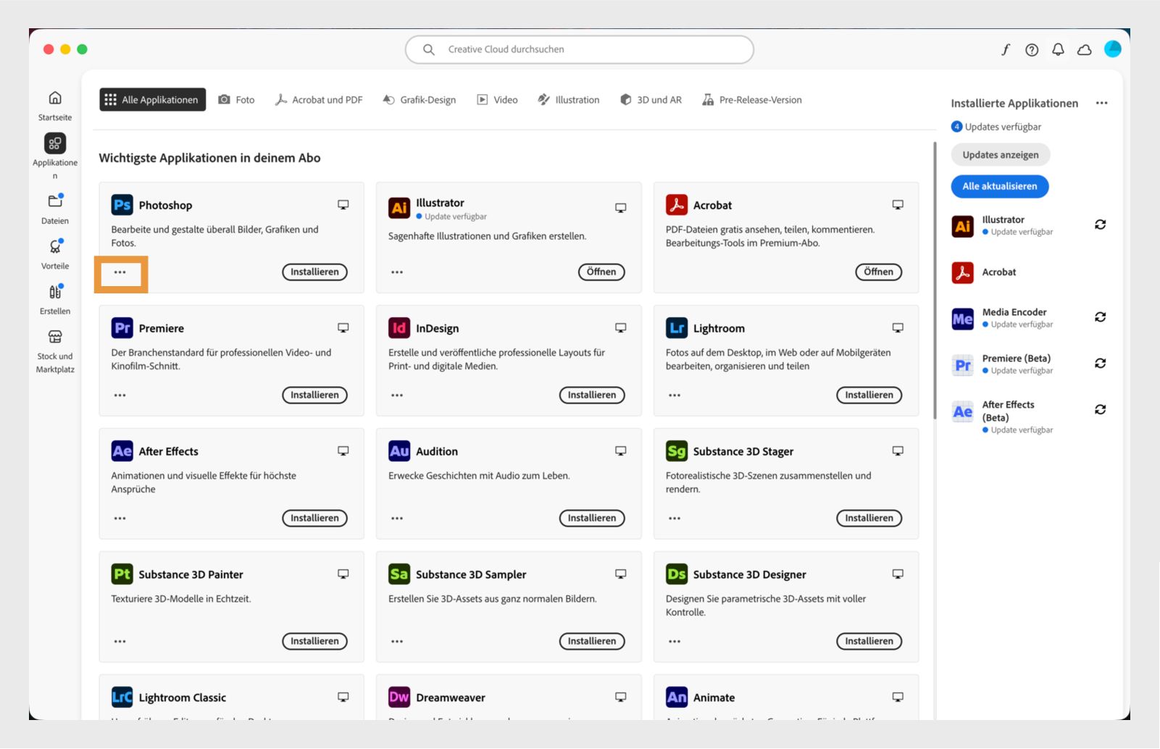Image resolution: width=1160 pixels, height=749 pixels.
Task: Click the Photoshop app icon
Action: point(122,205)
